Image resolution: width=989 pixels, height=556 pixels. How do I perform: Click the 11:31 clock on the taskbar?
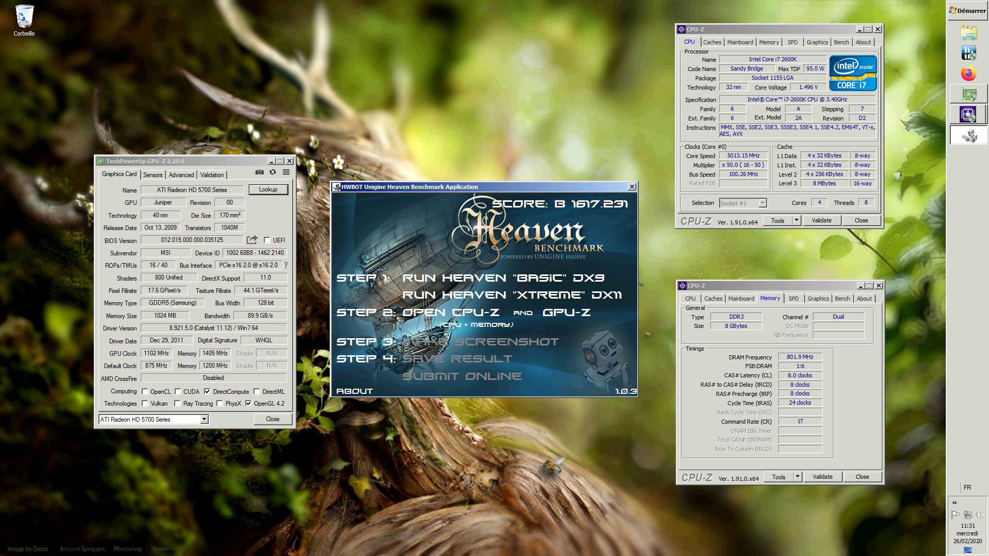pos(968,526)
